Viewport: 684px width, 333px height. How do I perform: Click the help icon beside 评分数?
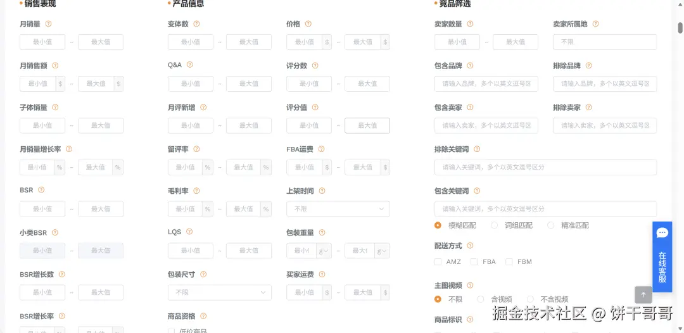[315, 66]
